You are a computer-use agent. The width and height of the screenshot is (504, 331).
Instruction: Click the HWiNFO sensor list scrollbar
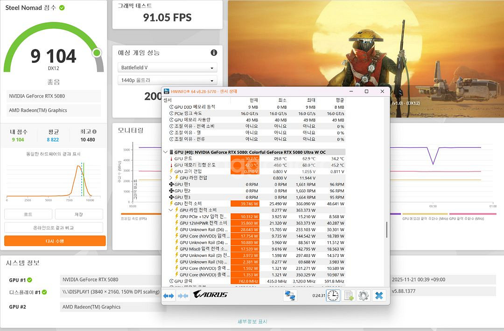[387, 228]
